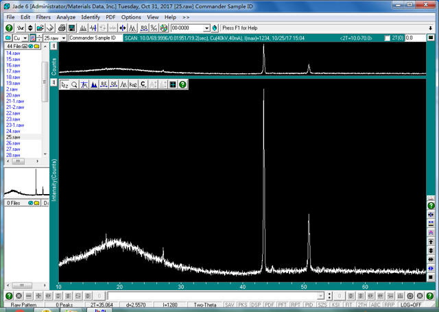Open the 00-0000 PDF number dropdown
This screenshot has width=439, height=312.
[206, 28]
